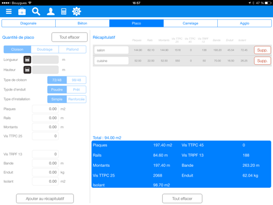
Task: Click the Rails result field
Action: coord(45,118)
